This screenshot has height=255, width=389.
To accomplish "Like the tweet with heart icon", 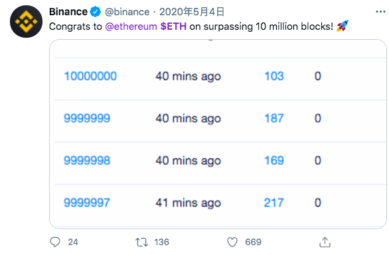I will click(232, 242).
